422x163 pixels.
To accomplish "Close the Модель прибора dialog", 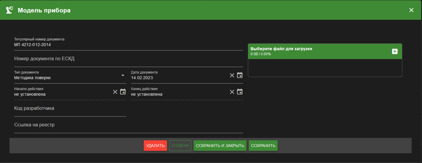I will (411, 10).
